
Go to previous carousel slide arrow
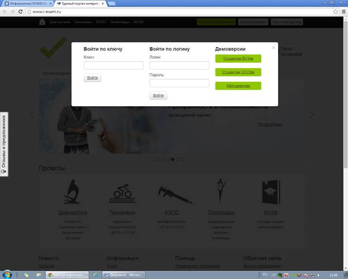click(x=32, y=115)
